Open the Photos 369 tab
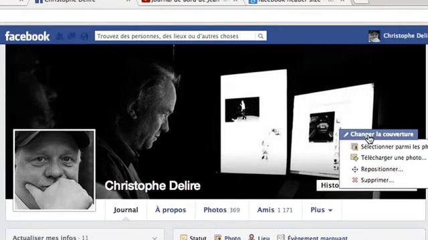Screen dimensions: 428x240 221,210
